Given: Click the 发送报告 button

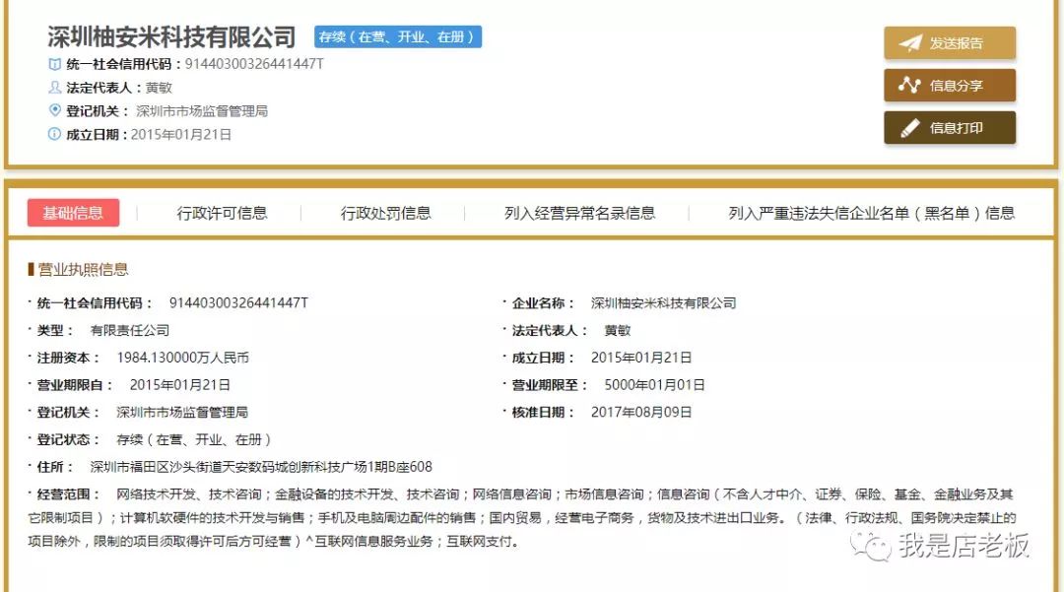Looking at the screenshot, I should [x=949, y=42].
